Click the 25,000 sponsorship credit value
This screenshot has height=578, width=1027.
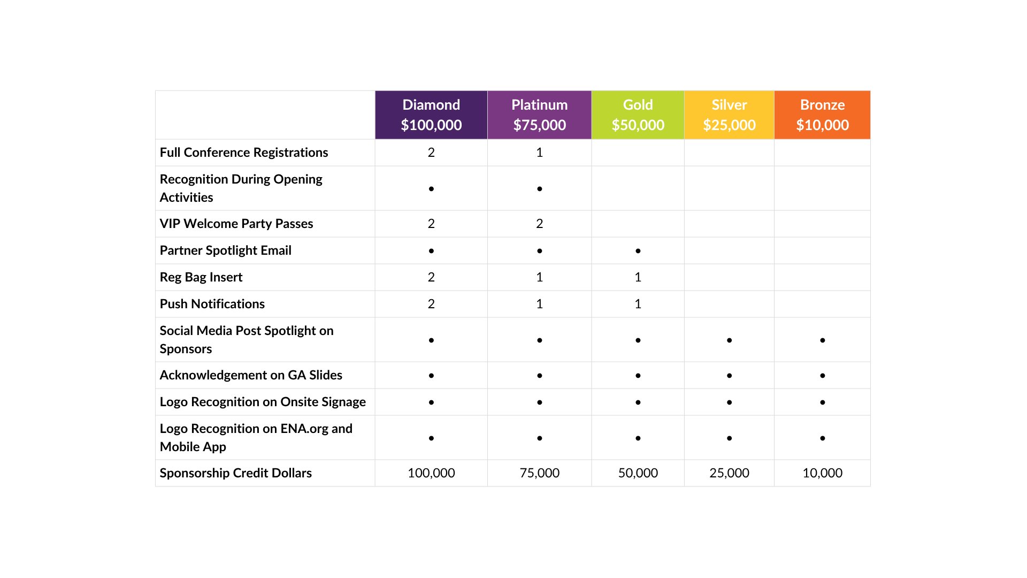tap(729, 473)
